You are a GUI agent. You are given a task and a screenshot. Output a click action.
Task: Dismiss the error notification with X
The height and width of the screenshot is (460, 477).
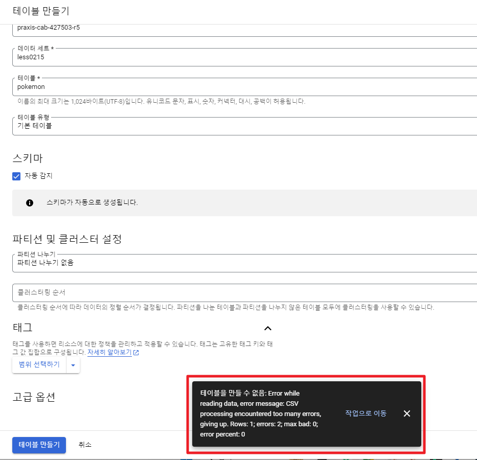click(407, 413)
